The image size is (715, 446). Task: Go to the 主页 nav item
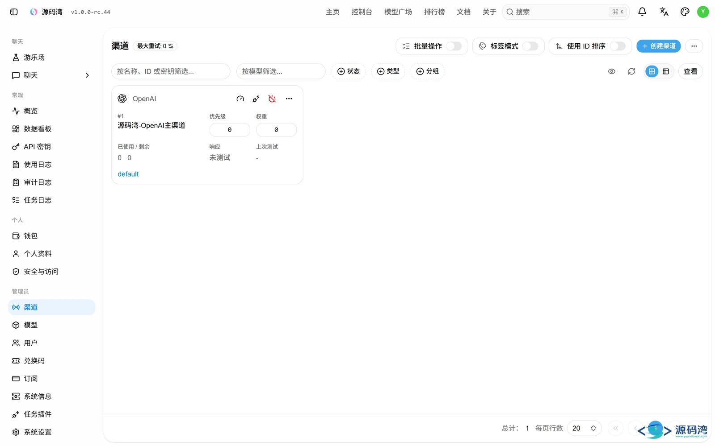[332, 12]
